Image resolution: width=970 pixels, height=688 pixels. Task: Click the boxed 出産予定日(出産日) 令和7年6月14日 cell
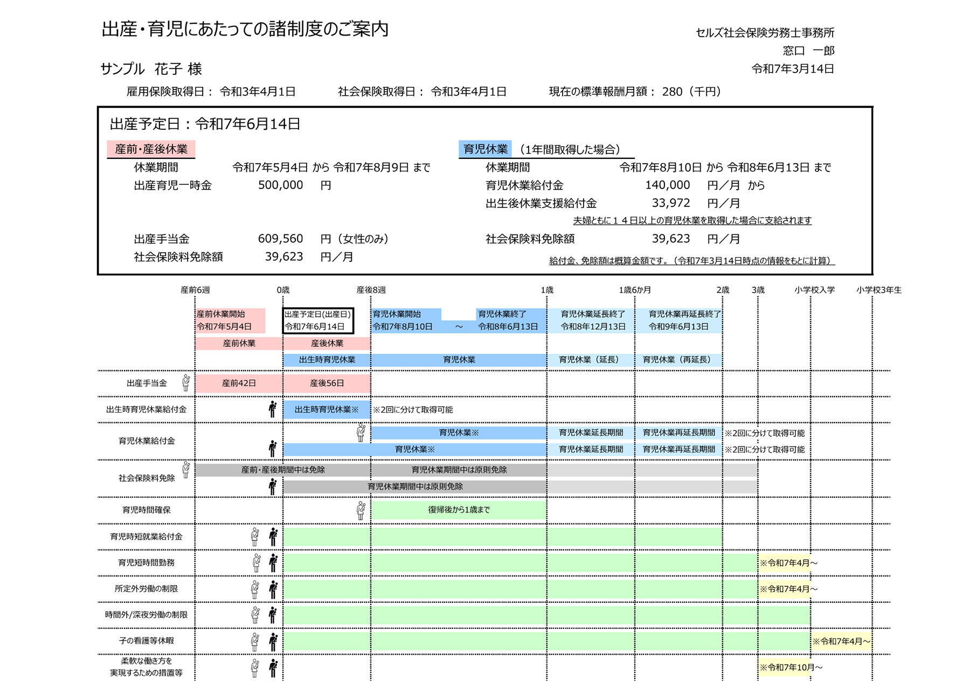pyautogui.click(x=318, y=321)
